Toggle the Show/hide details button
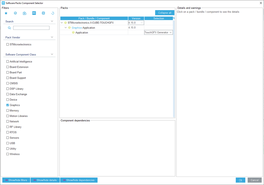 [45, 180]
